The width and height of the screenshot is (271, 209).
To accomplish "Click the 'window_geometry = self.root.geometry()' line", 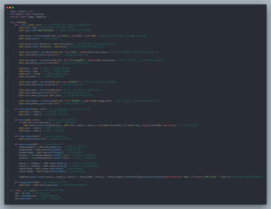I will (x=53, y=147).
